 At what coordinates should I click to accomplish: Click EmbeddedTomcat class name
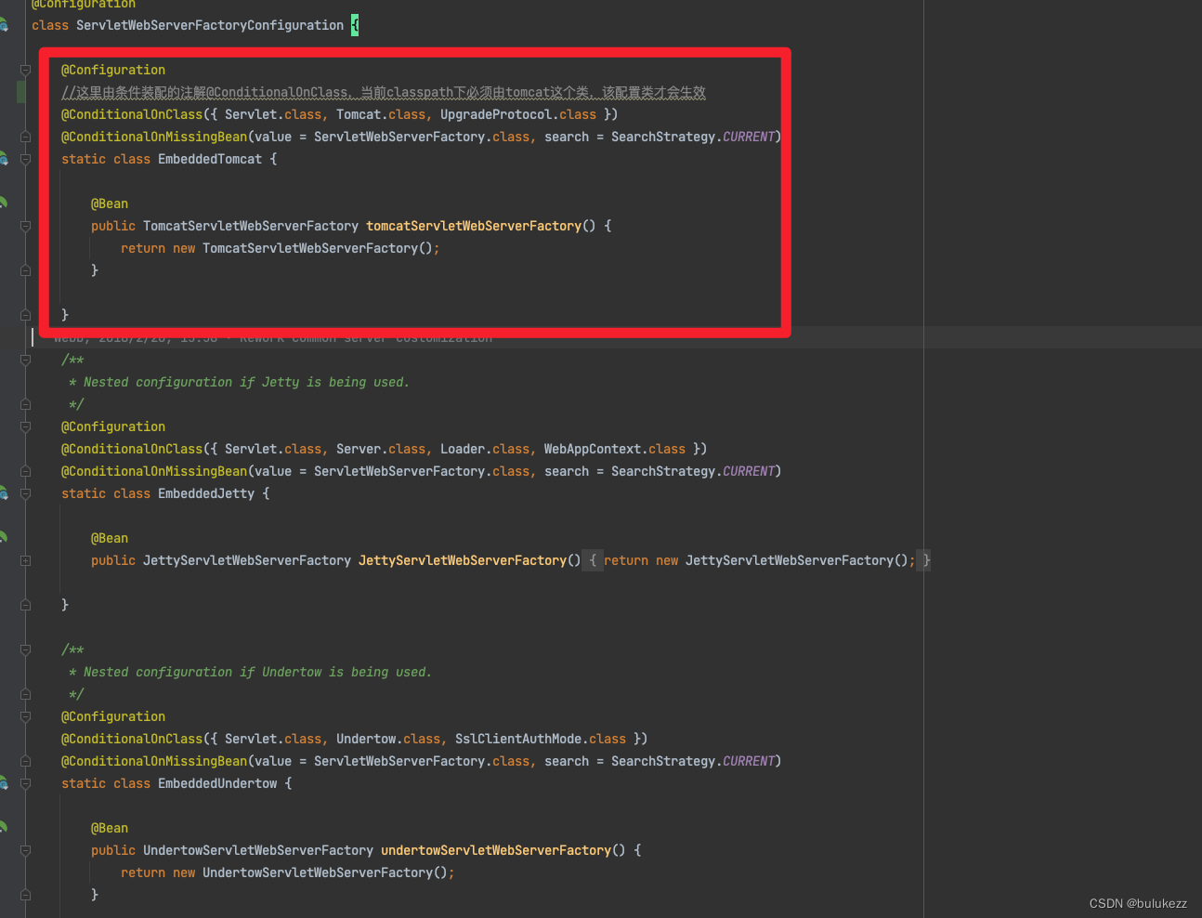pyautogui.click(x=210, y=159)
